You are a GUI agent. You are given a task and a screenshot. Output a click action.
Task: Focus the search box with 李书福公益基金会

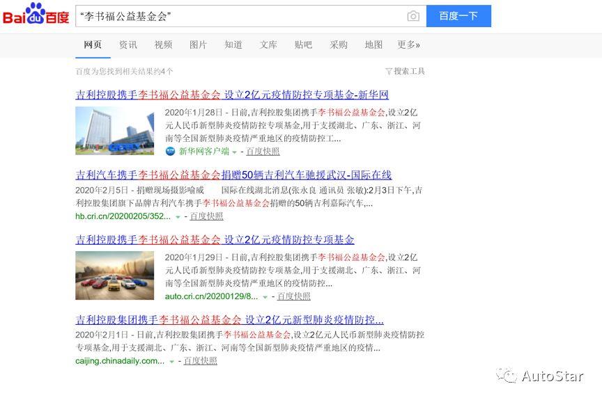(251, 16)
